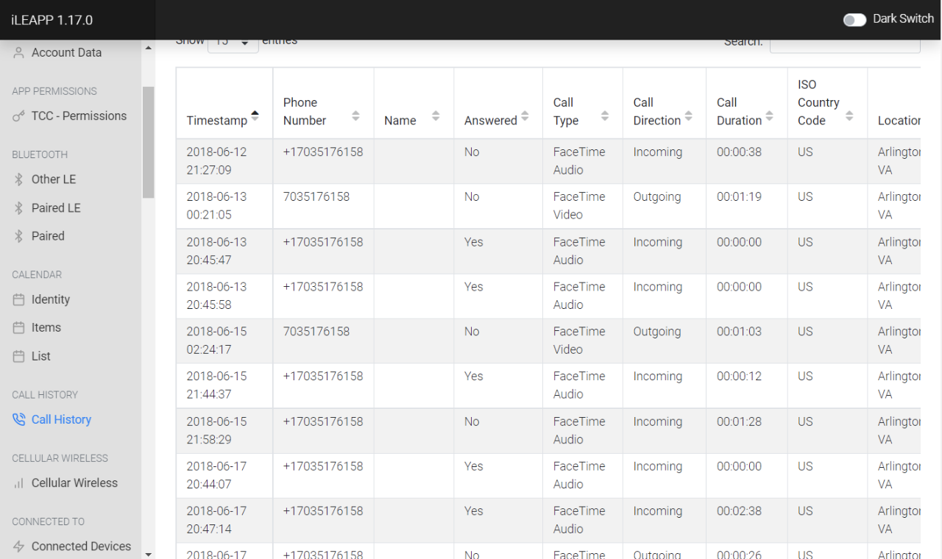942x559 pixels.
Task: Click the Call History phone icon
Action: point(19,420)
